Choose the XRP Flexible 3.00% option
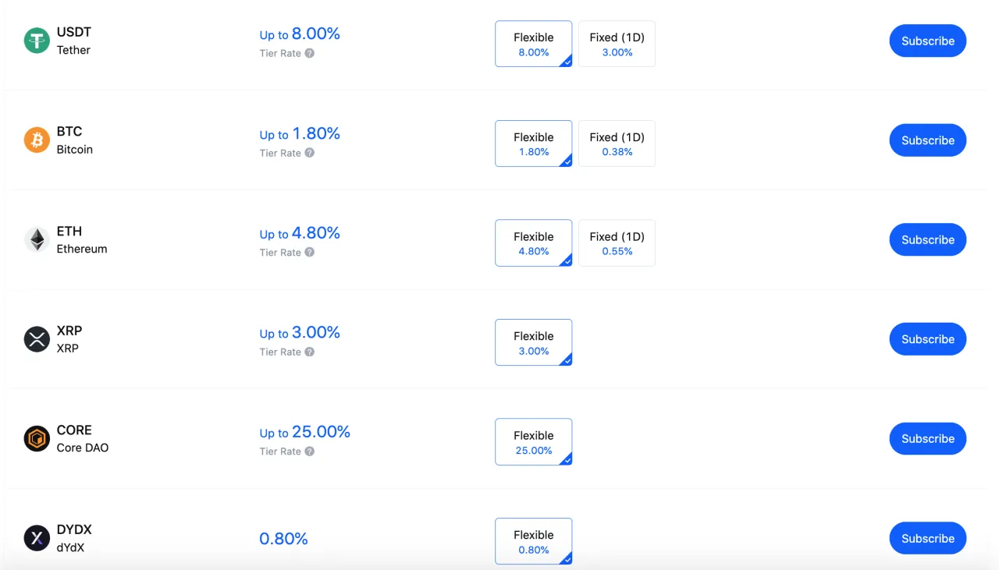 pos(534,342)
